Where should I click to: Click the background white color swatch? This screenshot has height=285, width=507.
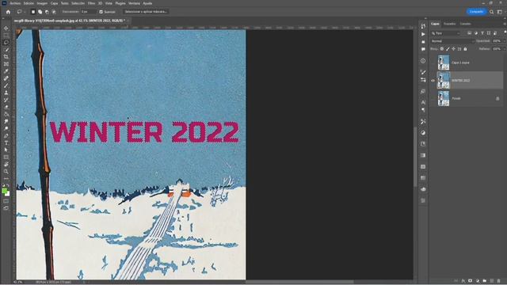click(x=8, y=194)
